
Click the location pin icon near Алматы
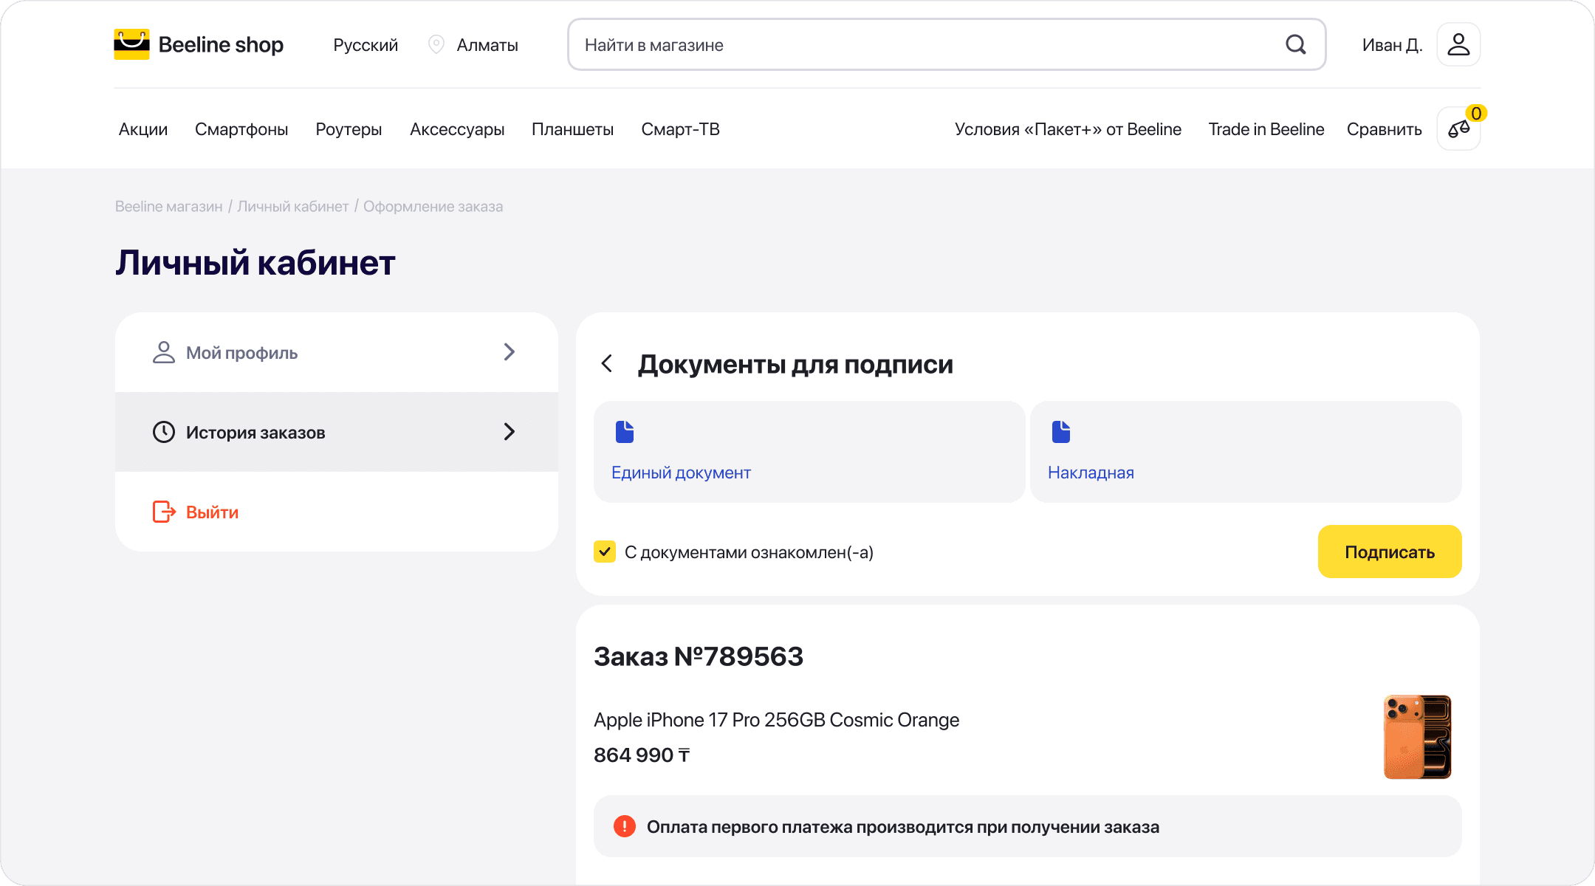click(436, 44)
